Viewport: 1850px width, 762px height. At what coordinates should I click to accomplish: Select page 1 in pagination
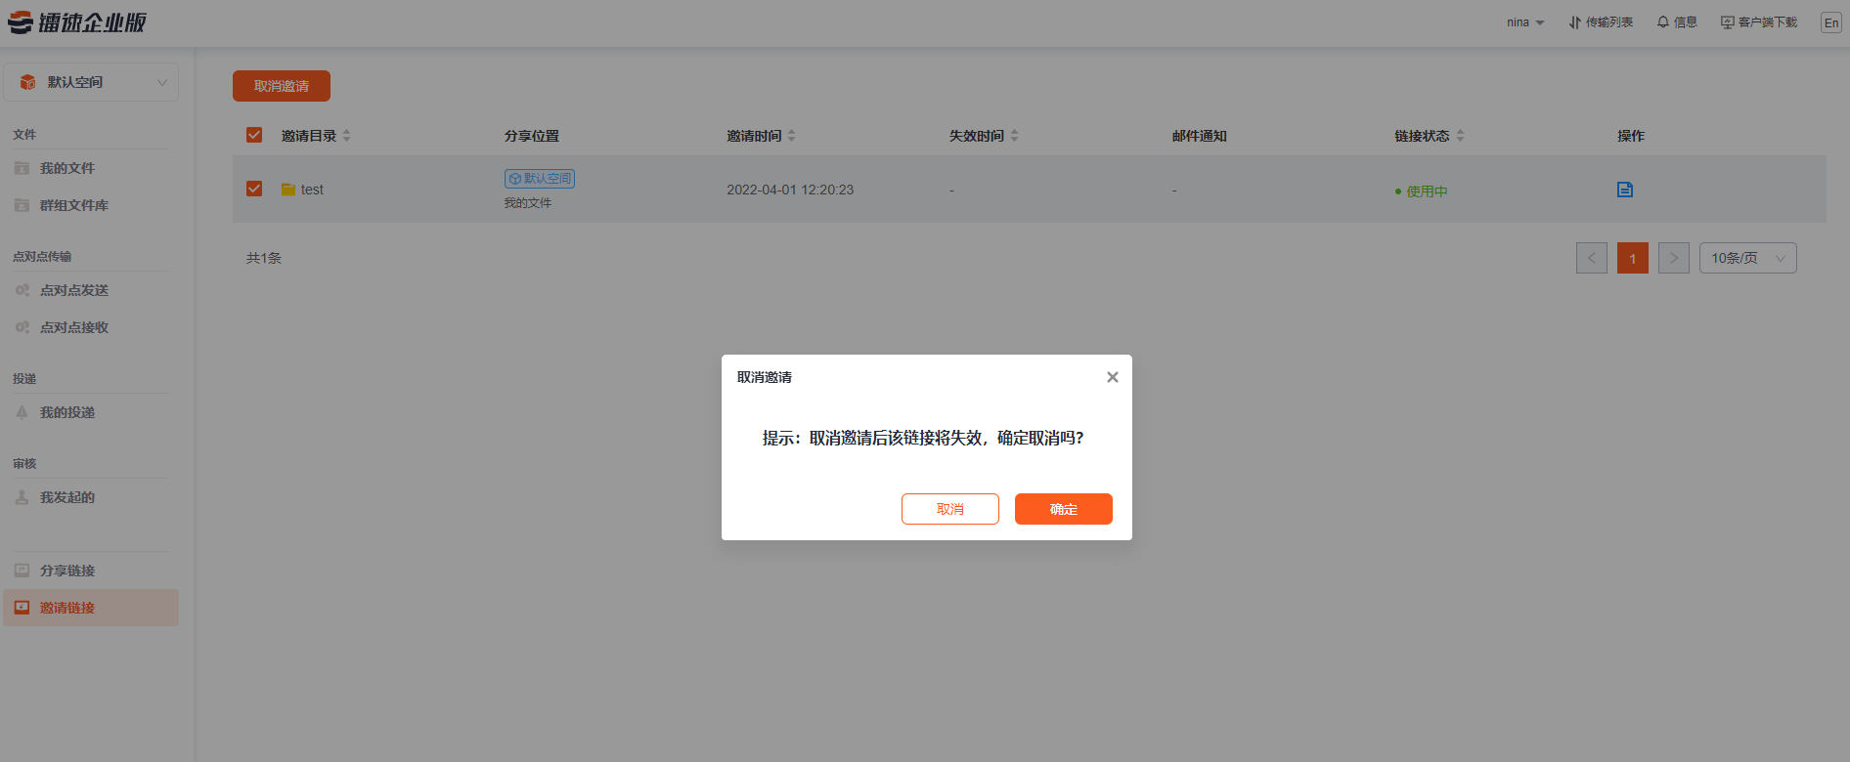point(1633,258)
